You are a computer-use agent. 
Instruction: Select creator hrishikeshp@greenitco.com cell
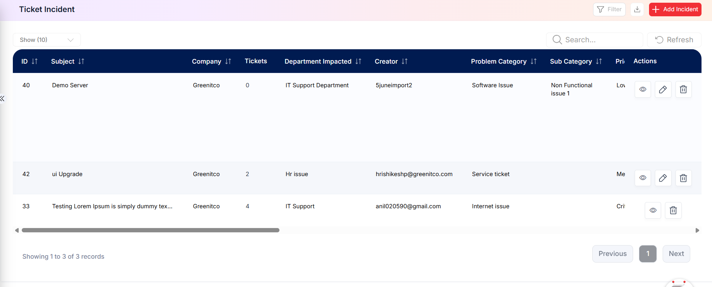coord(414,174)
